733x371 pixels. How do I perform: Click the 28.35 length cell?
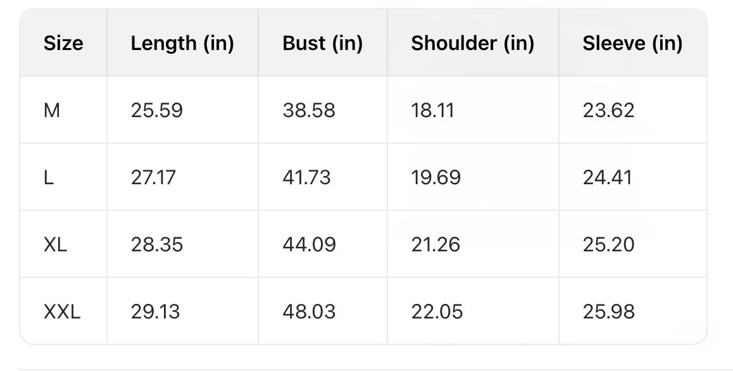(157, 245)
